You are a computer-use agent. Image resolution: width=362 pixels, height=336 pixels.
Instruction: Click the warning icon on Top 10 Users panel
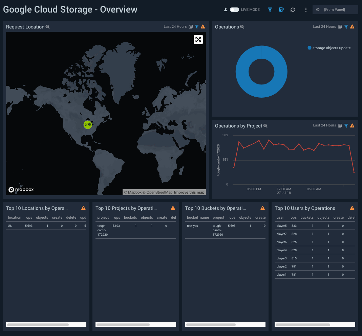click(352, 208)
